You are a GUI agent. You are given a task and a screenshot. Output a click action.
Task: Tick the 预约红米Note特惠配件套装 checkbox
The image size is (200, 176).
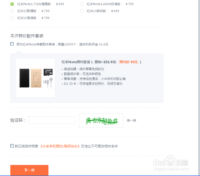[x=12, y=44]
